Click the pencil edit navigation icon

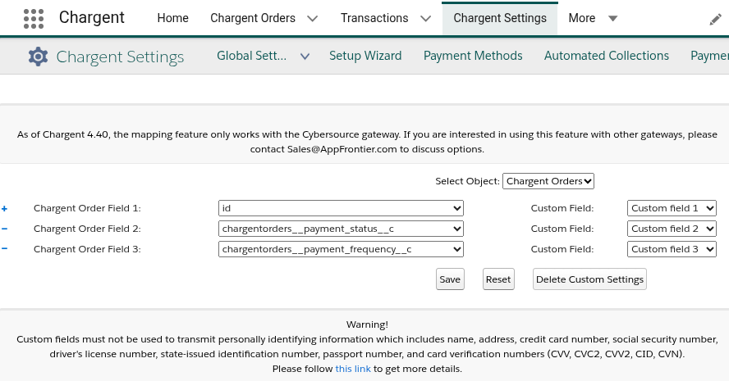(715, 20)
